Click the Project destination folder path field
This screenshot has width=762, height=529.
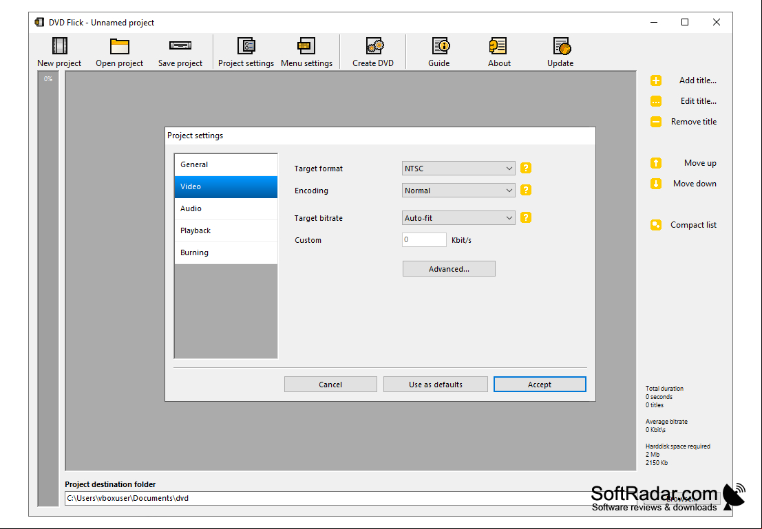[x=351, y=499]
